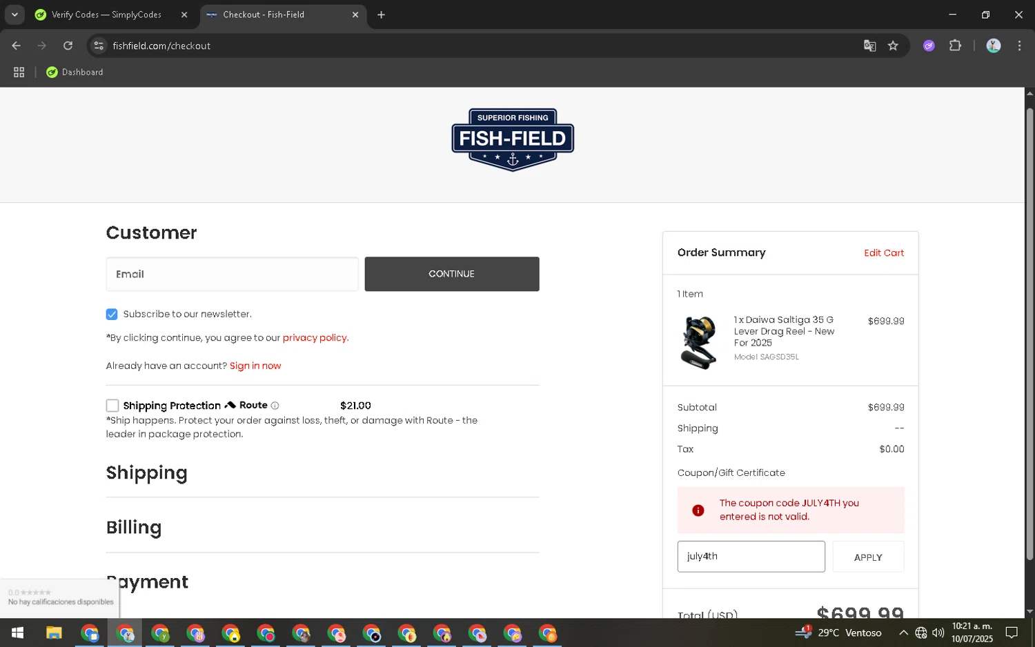This screenshot has height=647, width=1035.
Task: Open a new browser tab
Action: [381, 14]
